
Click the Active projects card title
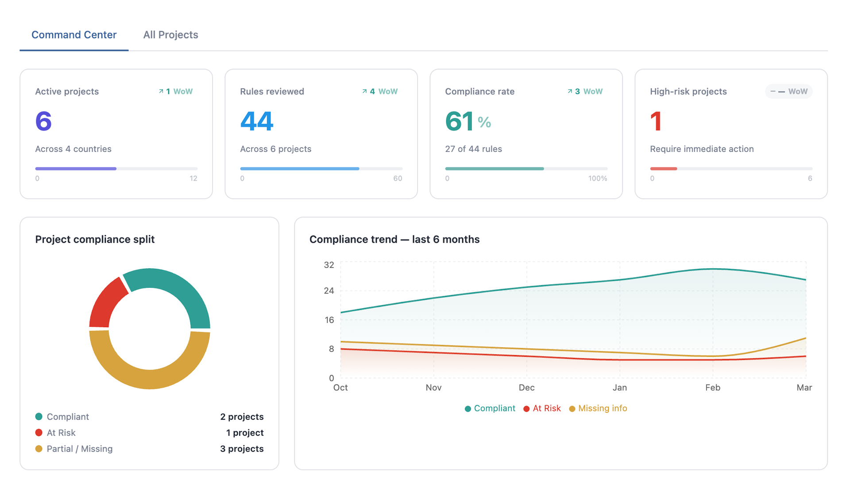pyautogui.click(x=67, y=91)
